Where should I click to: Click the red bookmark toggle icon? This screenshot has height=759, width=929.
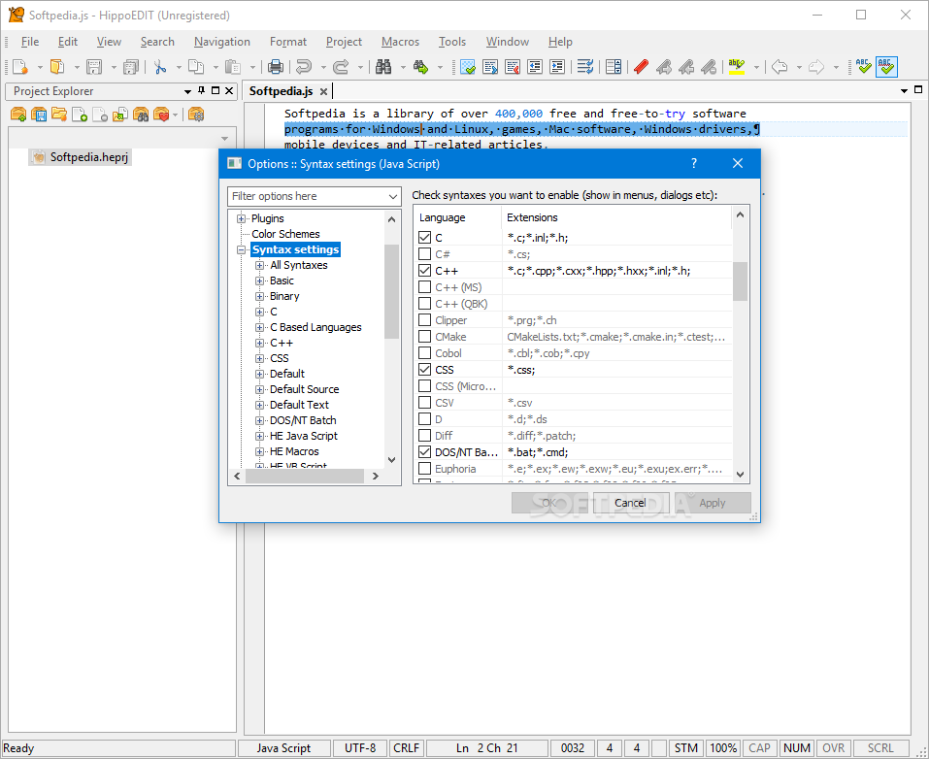tap(641, 66)
